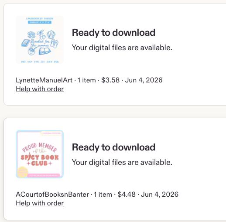Click the pink banner on Spicy Book Club image
226x222 pixels.
44,175
